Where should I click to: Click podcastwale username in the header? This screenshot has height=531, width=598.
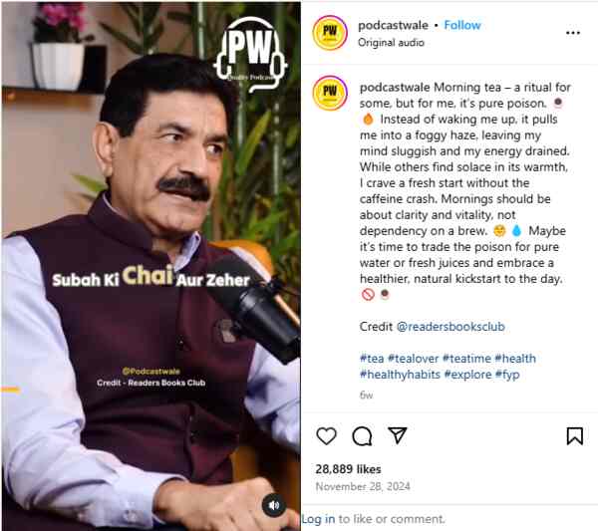click(393, 25)
